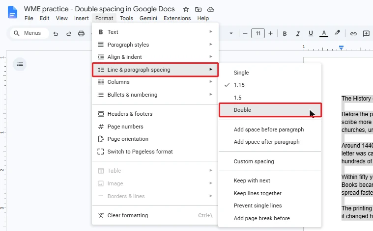Toggle underline formatting
This screenshot has height=231, width=373.
click(x=311, y=33)
